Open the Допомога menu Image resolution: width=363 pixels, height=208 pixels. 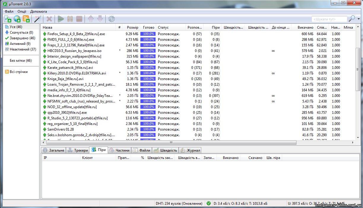point(39,12)
